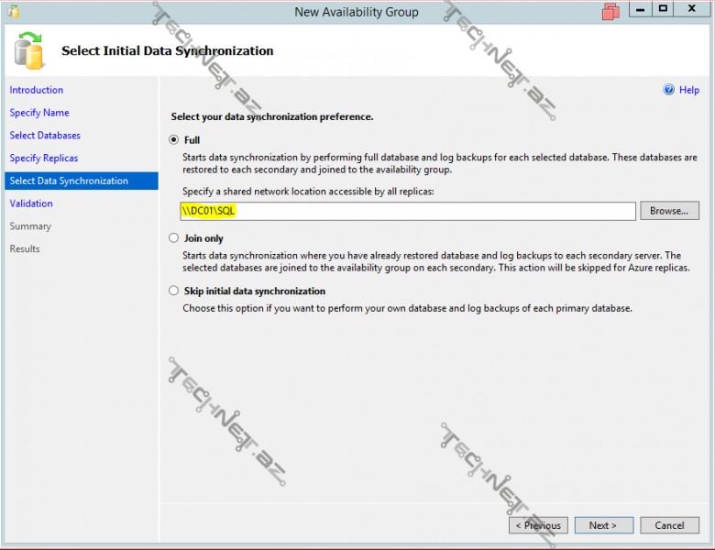Select the Select Data Synchronization step
Image resolution: width=715 pixels, height=550 pixels.
click(69, 181)
